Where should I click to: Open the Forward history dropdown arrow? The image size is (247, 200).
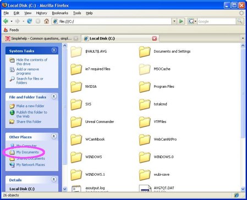pos(23,21)
